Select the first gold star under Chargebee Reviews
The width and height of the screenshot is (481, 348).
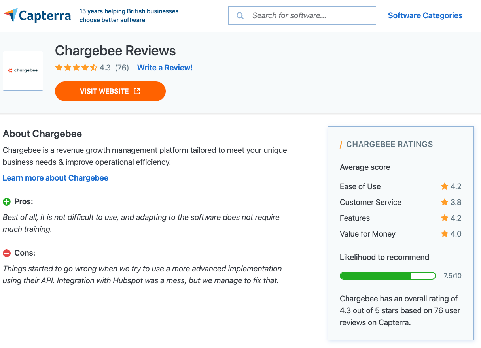pos(59,68)
